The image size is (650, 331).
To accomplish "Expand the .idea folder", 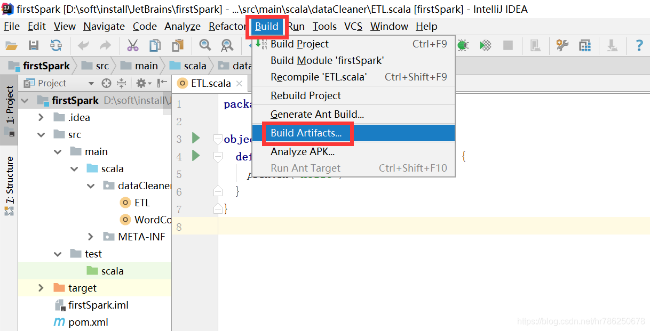I will 41,117.
